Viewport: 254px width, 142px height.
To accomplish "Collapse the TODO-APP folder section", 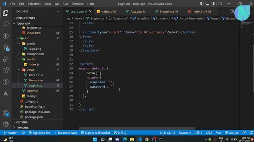I will pyautogui.click(x=37, y=24).
